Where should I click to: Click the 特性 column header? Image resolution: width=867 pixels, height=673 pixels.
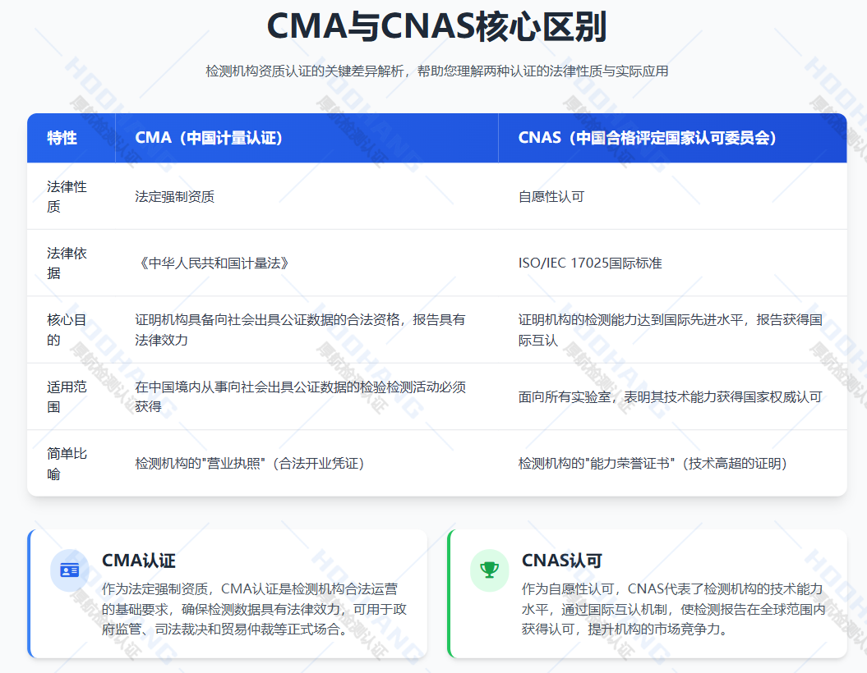pyautogui.click(x=62, y=138)
